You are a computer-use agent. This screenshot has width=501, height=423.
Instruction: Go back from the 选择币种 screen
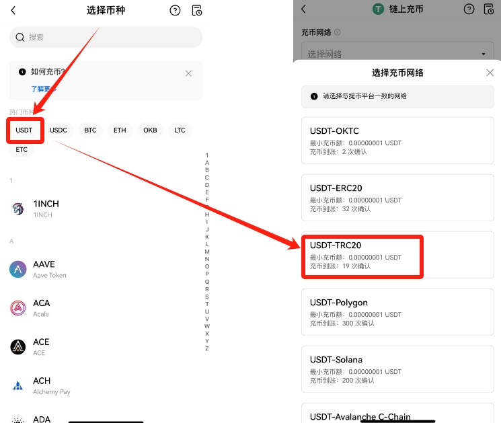[x=13, y=10]
